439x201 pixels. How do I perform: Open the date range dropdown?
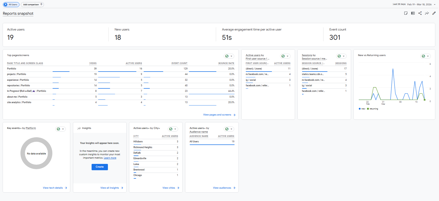point(435,4)
